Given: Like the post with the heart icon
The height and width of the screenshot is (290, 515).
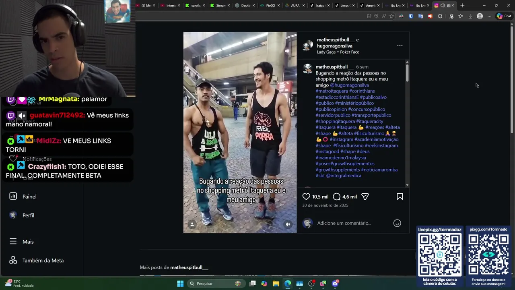Looking at the screenshot, I should (x=306, y=197).
